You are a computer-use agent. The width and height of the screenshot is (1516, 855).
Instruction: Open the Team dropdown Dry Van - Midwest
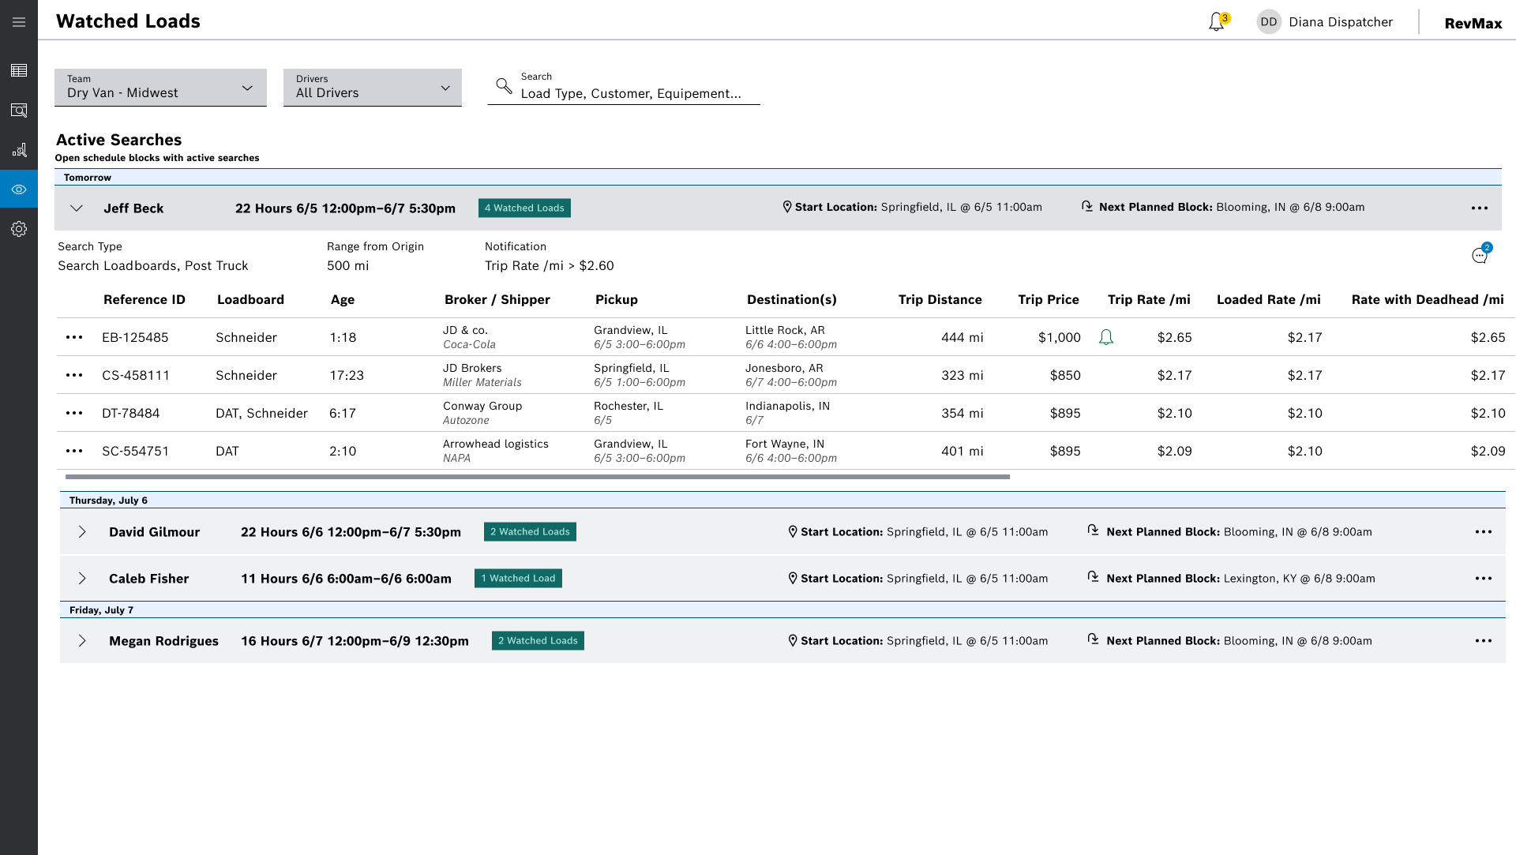click(160, 88)
